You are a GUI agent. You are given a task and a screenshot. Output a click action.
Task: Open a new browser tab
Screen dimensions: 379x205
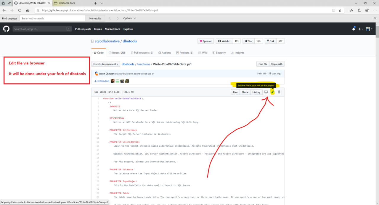[95, 3]
